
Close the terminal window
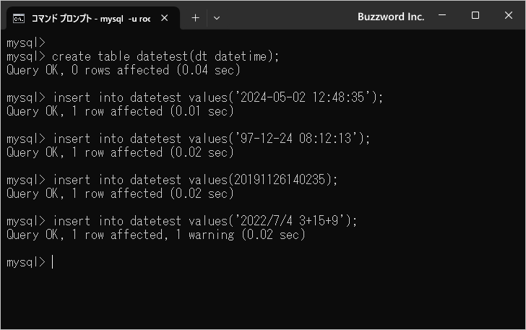[508, 15]
